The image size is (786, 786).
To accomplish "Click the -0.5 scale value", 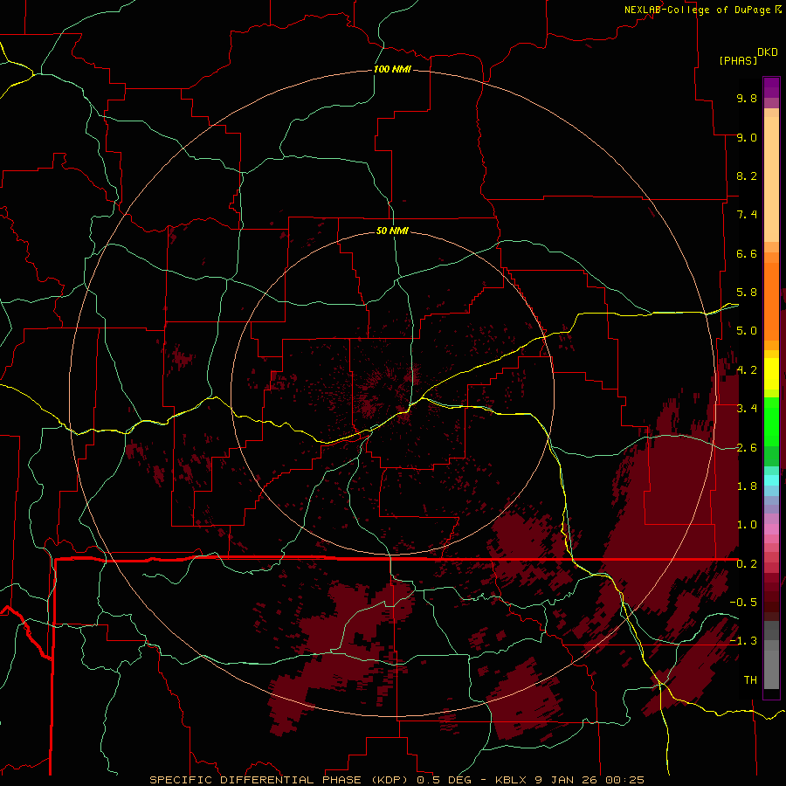I will click(x=743, y=603).
